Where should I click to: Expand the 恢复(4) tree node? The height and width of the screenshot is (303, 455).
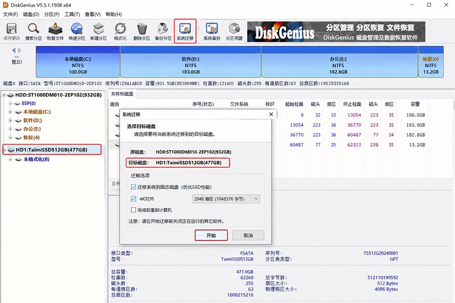11,137
